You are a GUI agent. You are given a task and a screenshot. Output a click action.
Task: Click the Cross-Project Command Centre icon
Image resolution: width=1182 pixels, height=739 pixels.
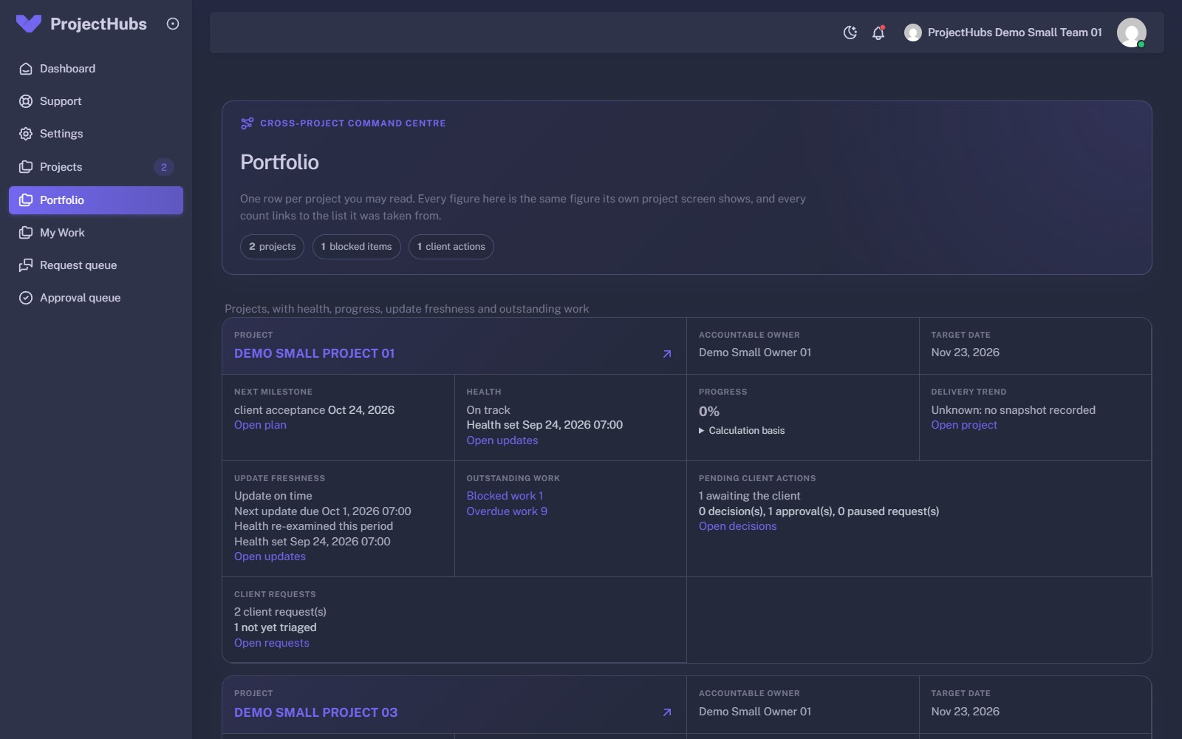[x=247, y=123]
